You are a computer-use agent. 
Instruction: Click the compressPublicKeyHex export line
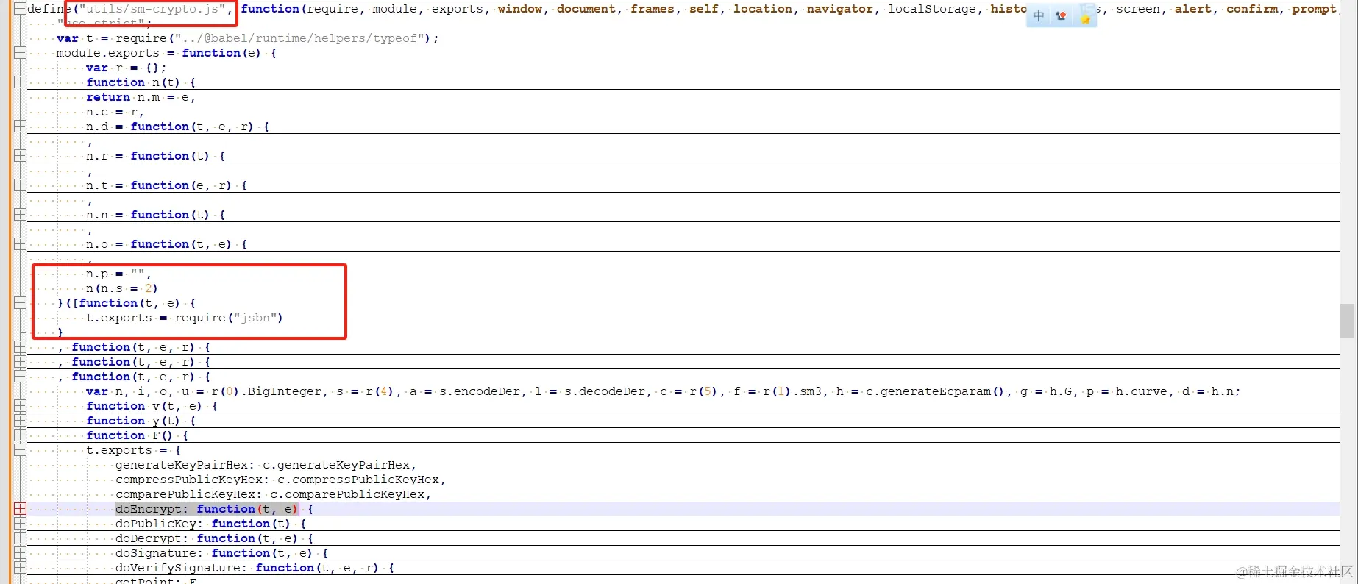point(281,480)
